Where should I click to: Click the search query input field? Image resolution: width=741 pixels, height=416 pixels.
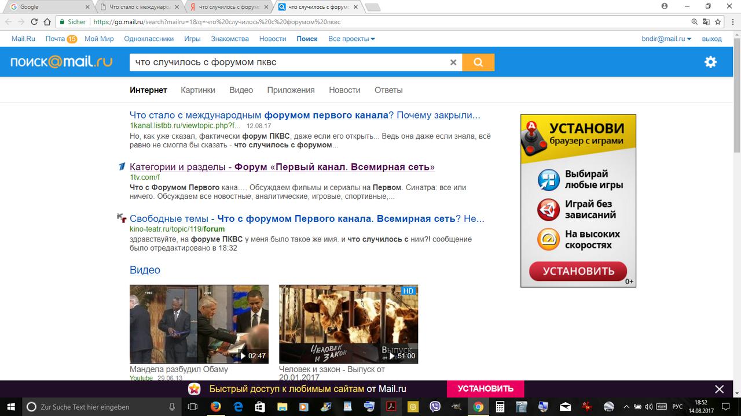[289, 62]
